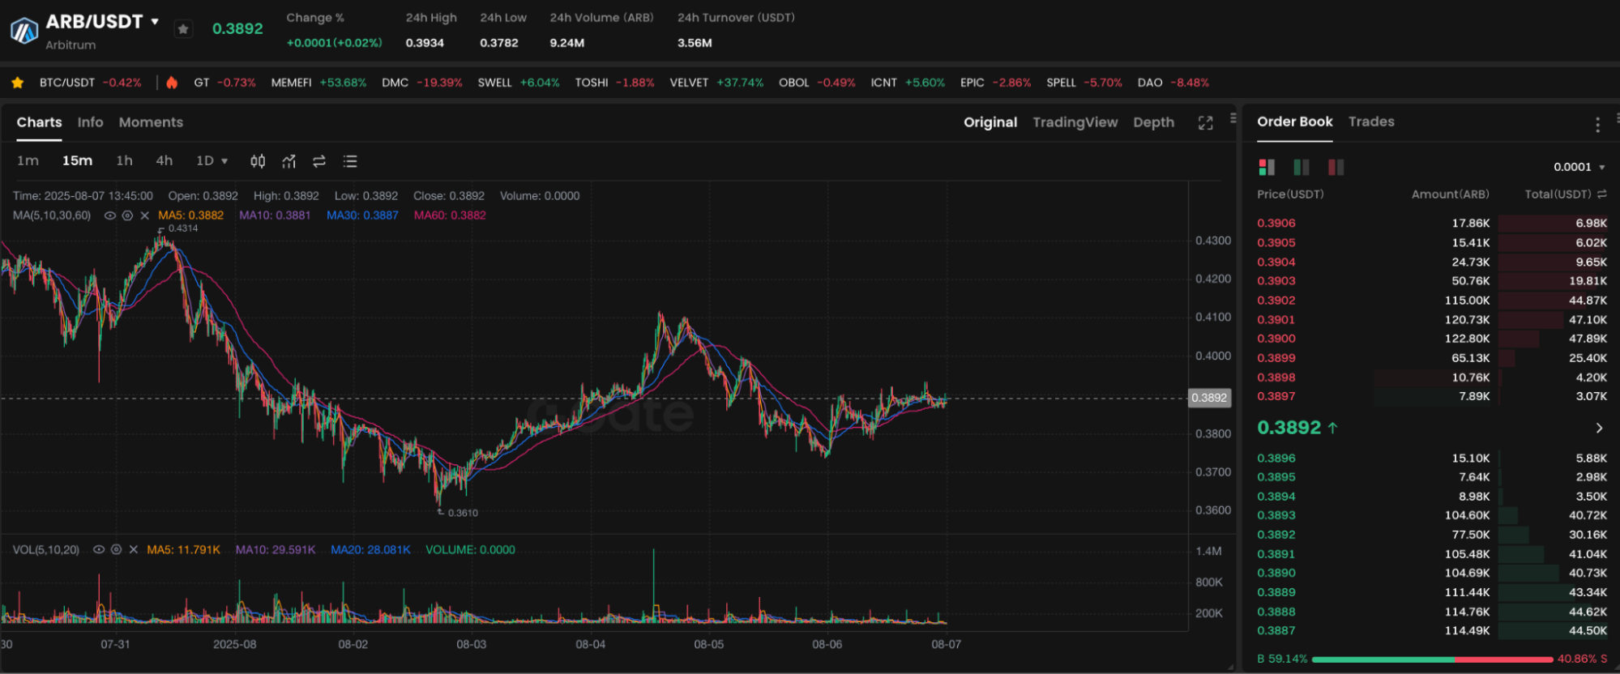The width and height of the screenshot is (1620, 674).
Task: Select the 1m timeframe
Action: point(28,160)
